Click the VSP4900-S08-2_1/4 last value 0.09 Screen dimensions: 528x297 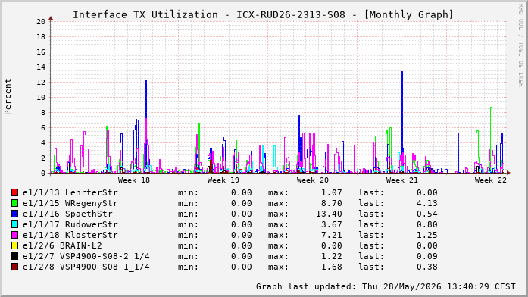(x=427, y=256)
